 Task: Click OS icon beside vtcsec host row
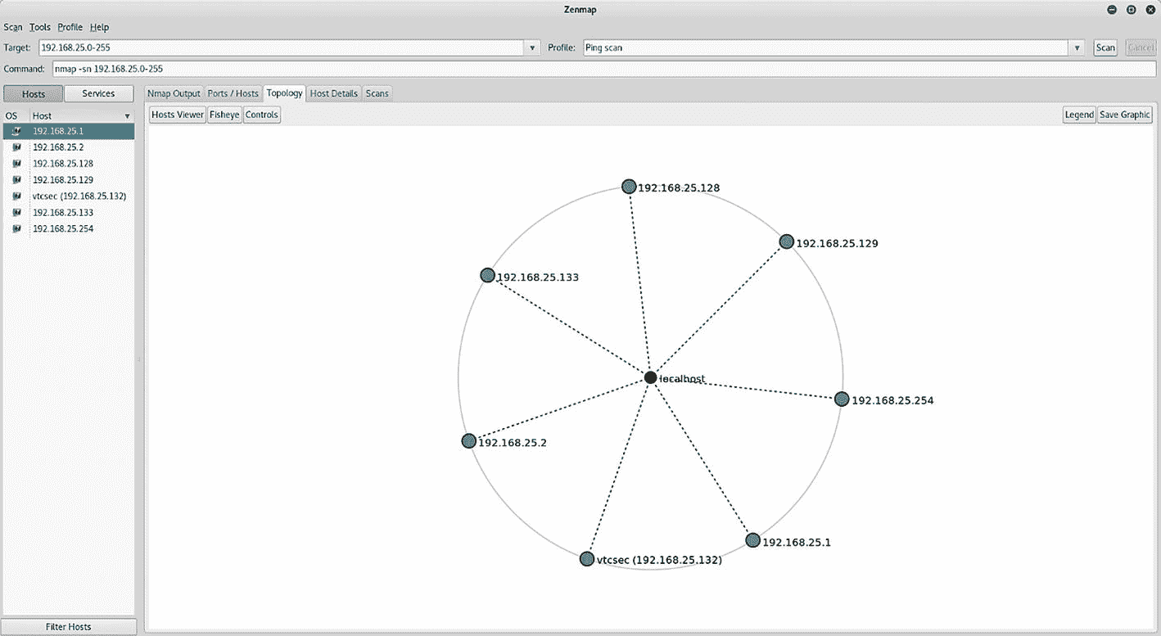(x=16, y=196)
